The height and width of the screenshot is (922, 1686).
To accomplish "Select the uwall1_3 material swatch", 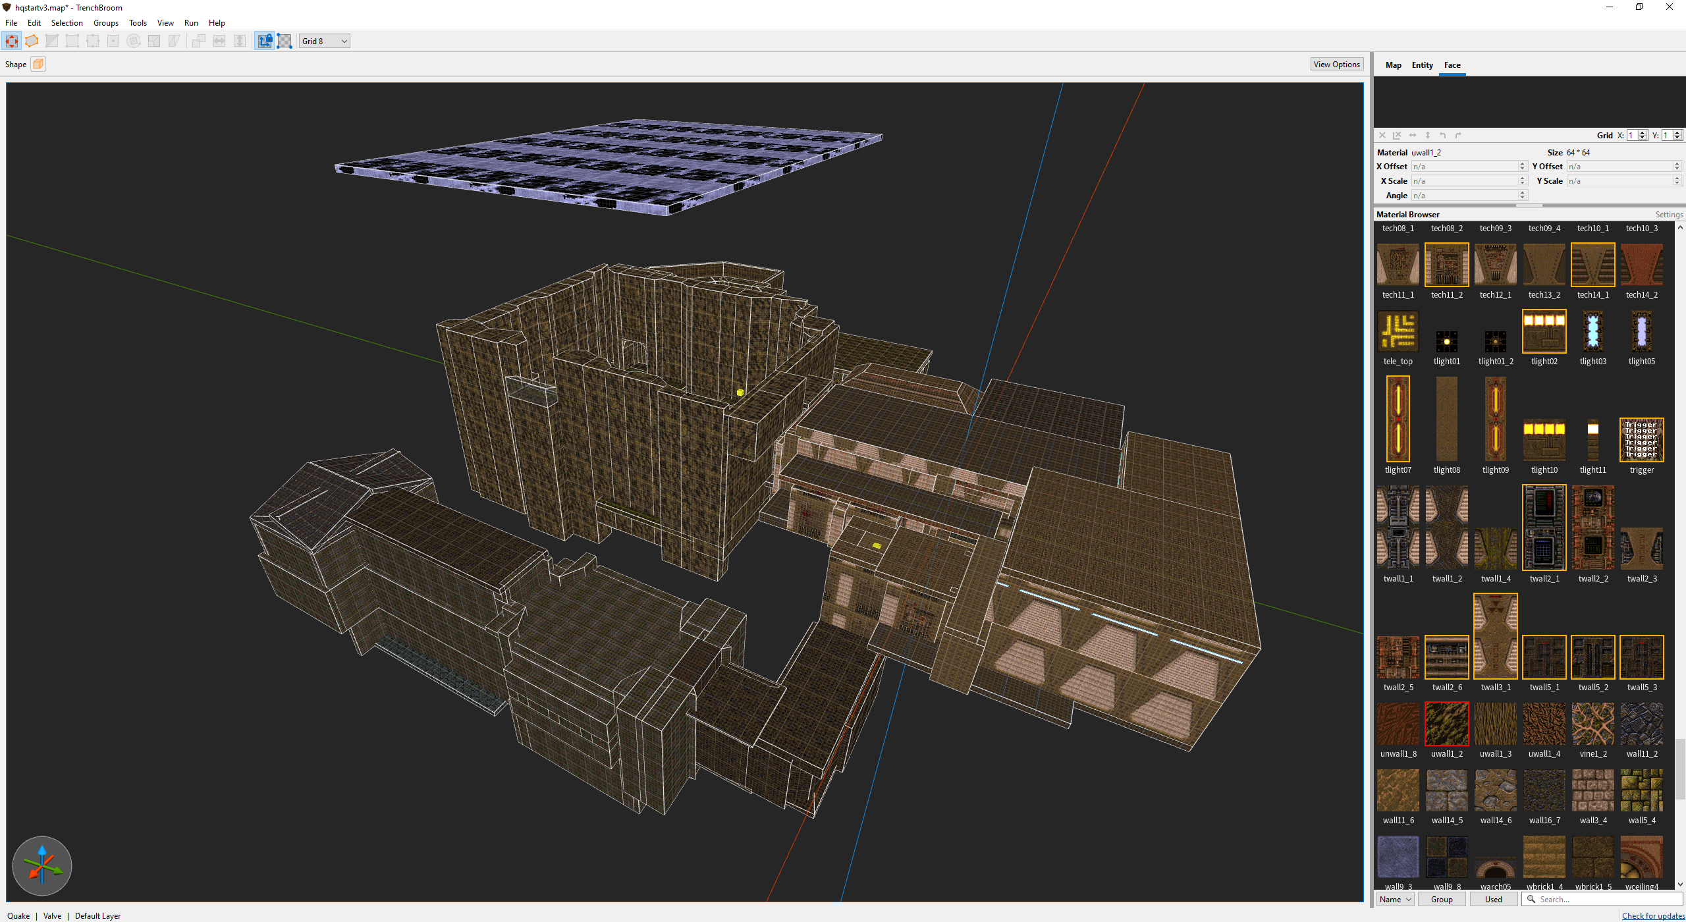I will pyautogui.click(x=1495, y=723).
